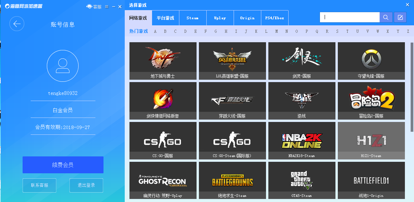Filter games by letter B

point(165,31)
